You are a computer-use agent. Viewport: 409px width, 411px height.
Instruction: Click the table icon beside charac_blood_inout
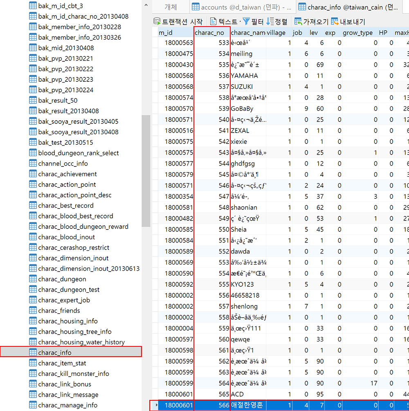(x=33, y=237)
